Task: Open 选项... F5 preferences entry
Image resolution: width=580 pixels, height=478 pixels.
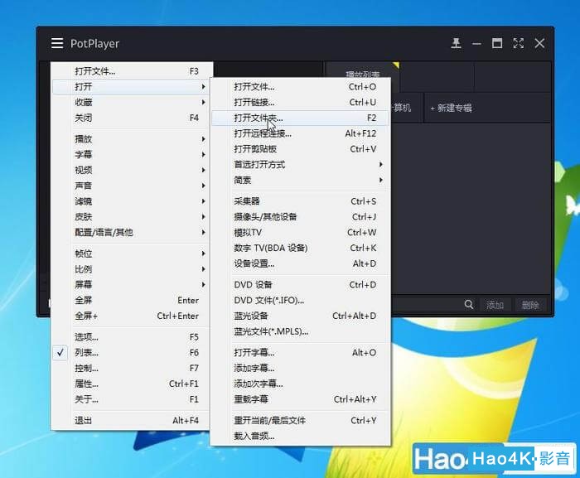Action: tap(131, 337)
